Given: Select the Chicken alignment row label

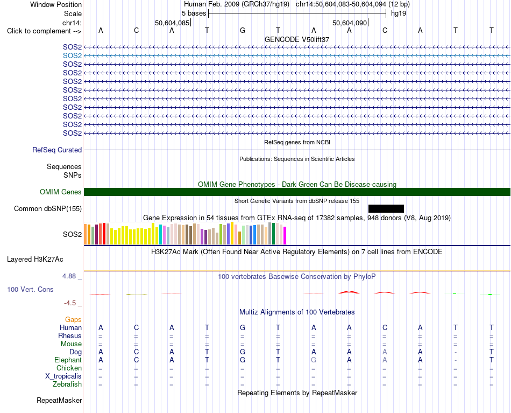Looking at the screenshot, I should click(69, 368).
